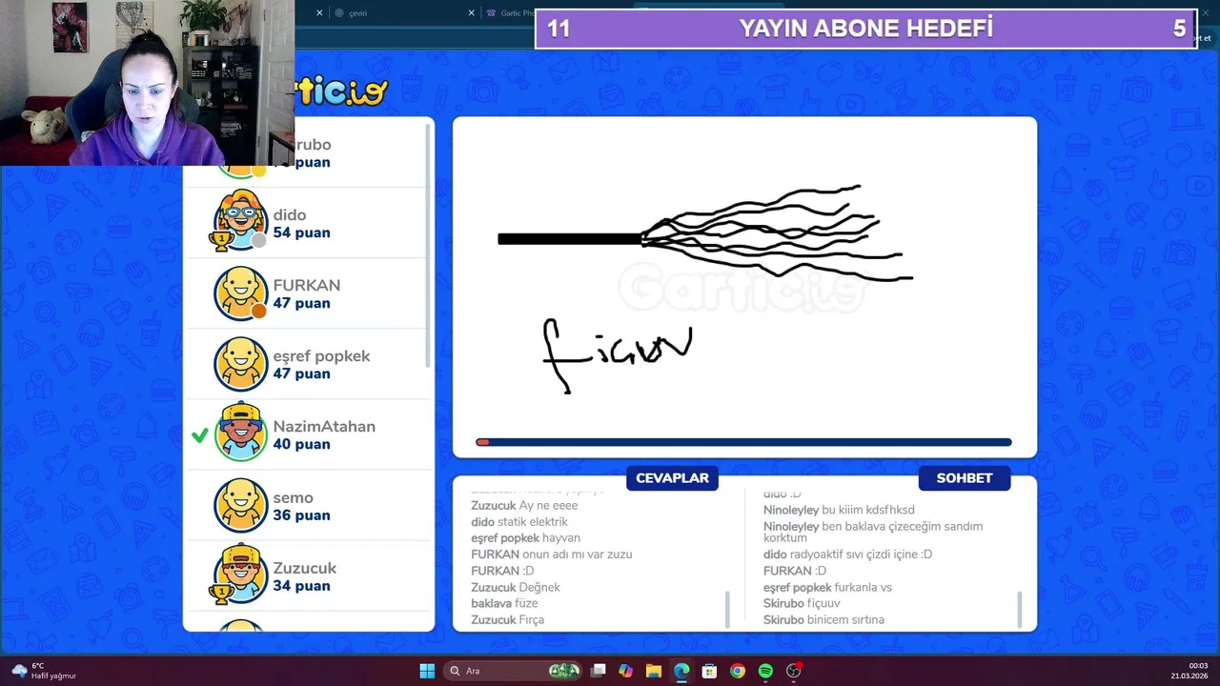
Task: Select player name 'semo' in scoreboard
Action: 293,497
